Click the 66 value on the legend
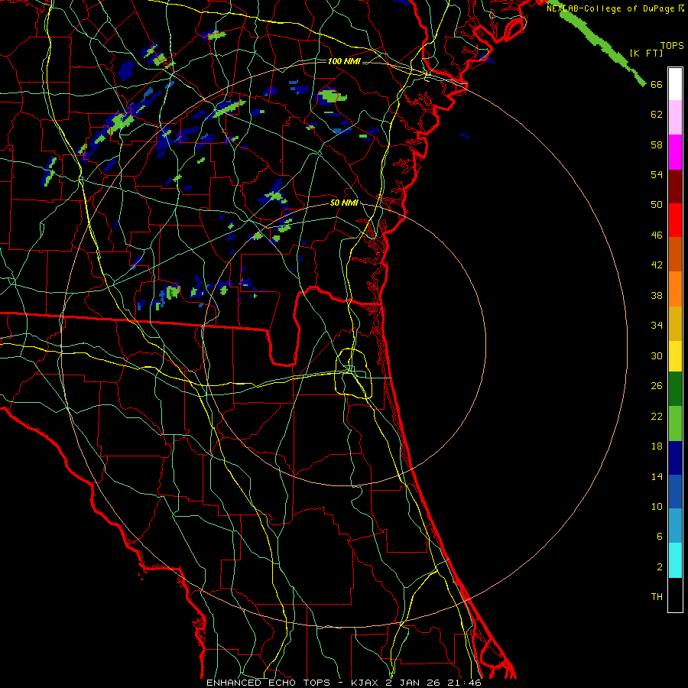 (657, 84)
